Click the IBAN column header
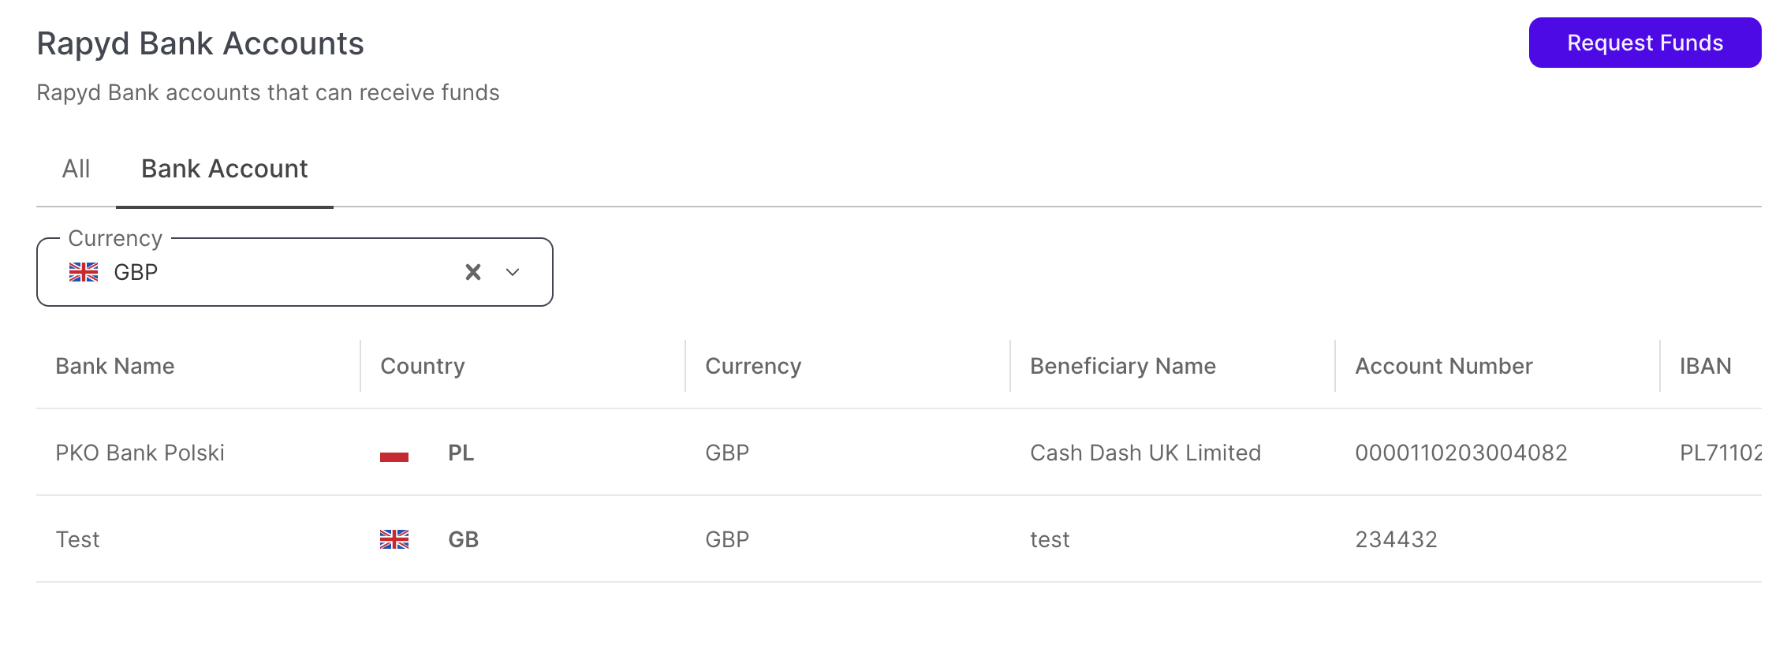Screen dimensions: 1787x656 coord(1706,366)
